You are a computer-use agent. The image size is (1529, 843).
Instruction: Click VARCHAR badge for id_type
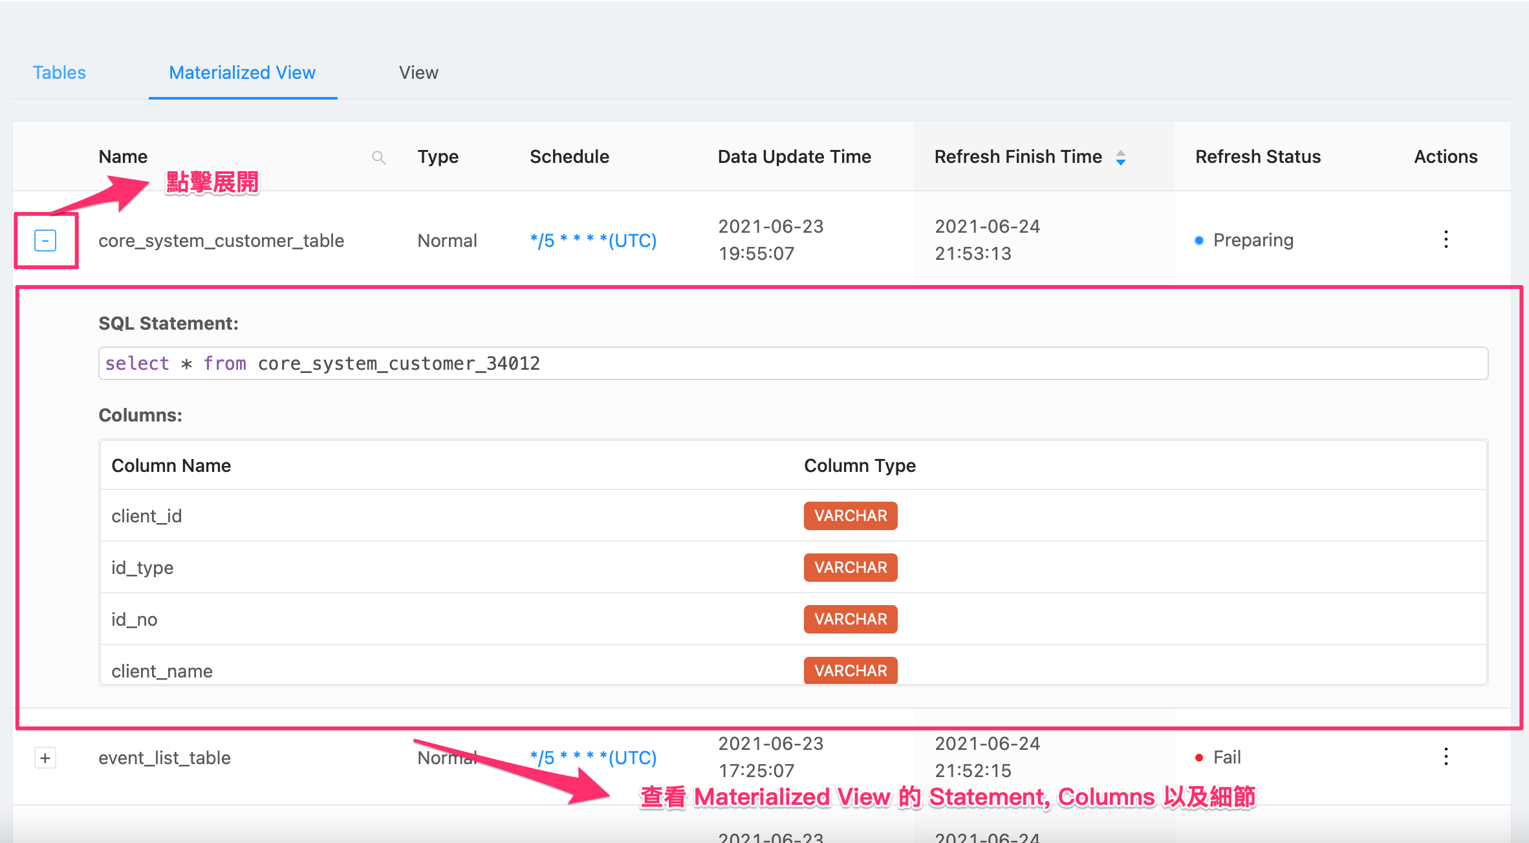click(851, 568)
